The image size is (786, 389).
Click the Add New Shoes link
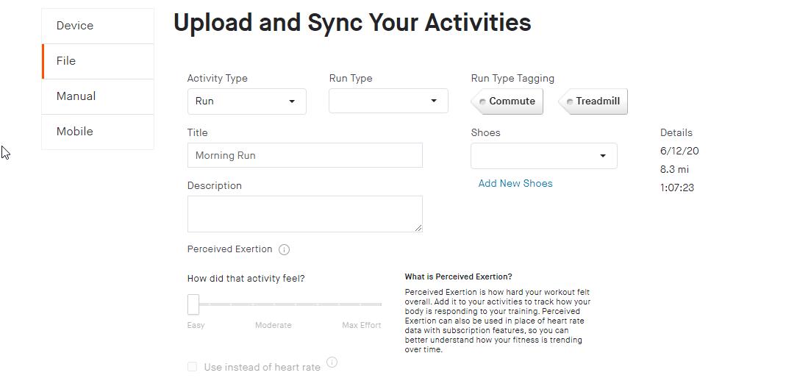pos(515,184)
